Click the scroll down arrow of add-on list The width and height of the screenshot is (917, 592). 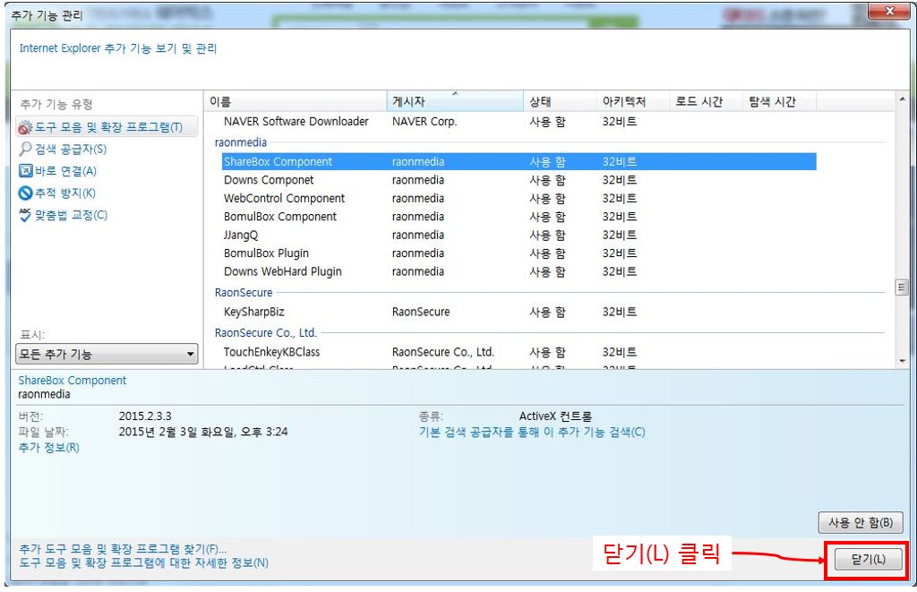pos(902,360)
